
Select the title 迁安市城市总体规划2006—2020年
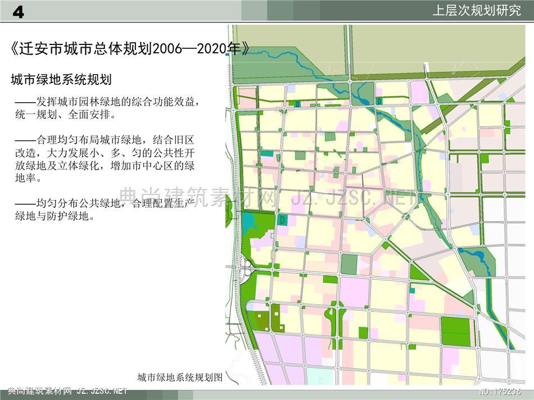(x=130, y=49)
